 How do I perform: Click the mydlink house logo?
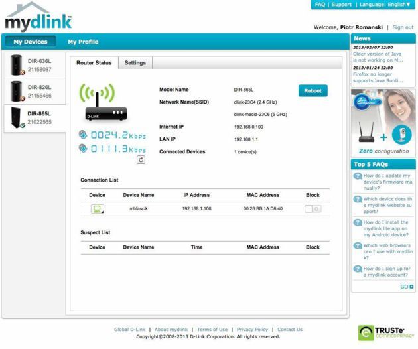pos(38,17)
